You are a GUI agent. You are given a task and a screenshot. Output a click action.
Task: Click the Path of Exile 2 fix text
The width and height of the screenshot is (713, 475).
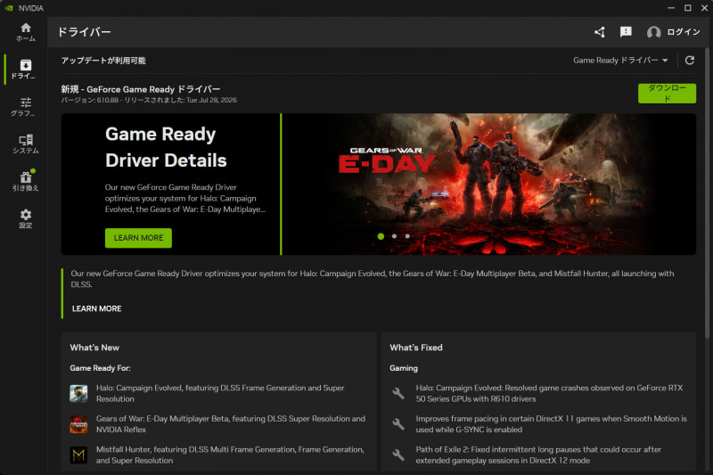coord(538,455)
